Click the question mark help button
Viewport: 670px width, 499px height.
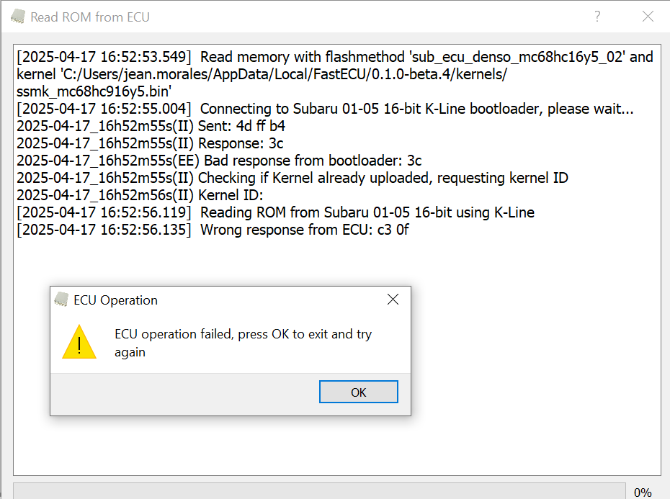pos(597,17)
